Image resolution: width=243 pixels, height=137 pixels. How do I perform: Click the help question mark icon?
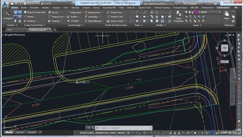(216, 3)
